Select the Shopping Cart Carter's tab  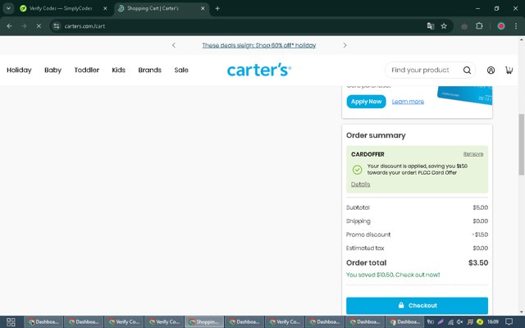point(162,8)
